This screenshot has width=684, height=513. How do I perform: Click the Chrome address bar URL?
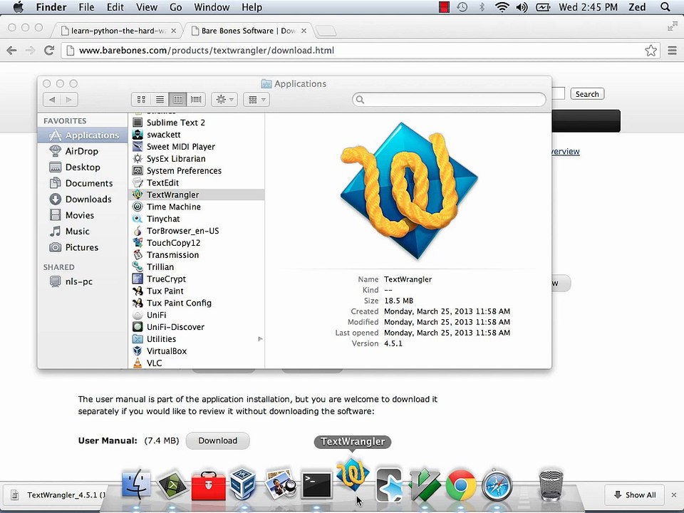pos(207,50)
